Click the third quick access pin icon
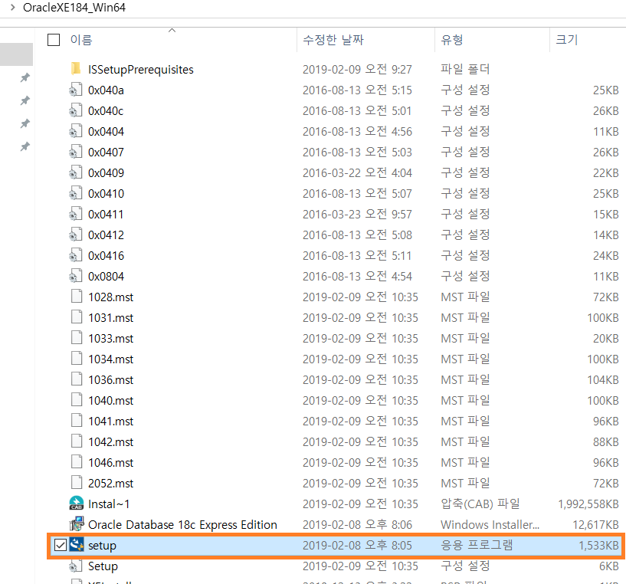 click(25, 123)
